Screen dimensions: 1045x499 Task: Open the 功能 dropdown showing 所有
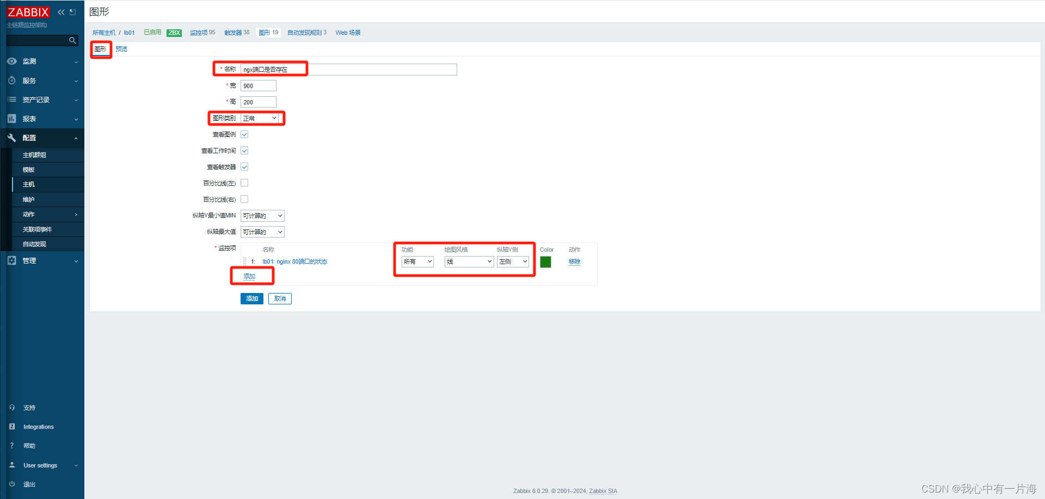pyautogui.click(x=417, y=261)
